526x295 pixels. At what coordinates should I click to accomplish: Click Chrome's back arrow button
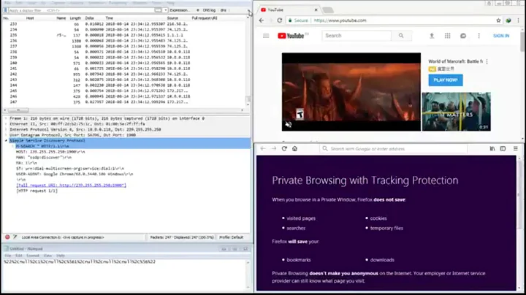click(x=262, y=20)
